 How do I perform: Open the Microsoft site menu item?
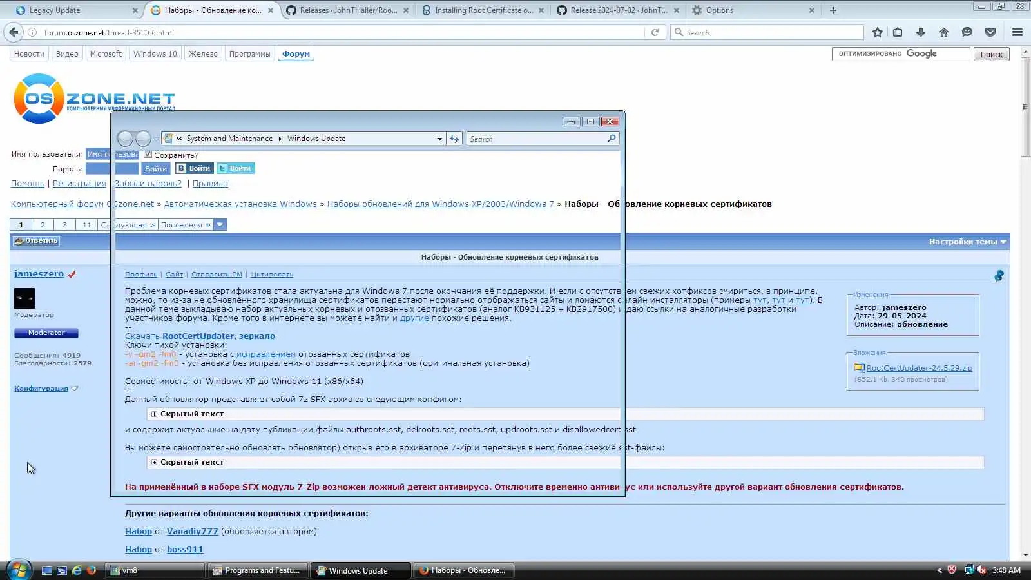tap(106, 54)
